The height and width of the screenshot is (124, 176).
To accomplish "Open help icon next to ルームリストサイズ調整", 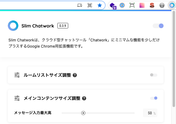I will 75,75.
